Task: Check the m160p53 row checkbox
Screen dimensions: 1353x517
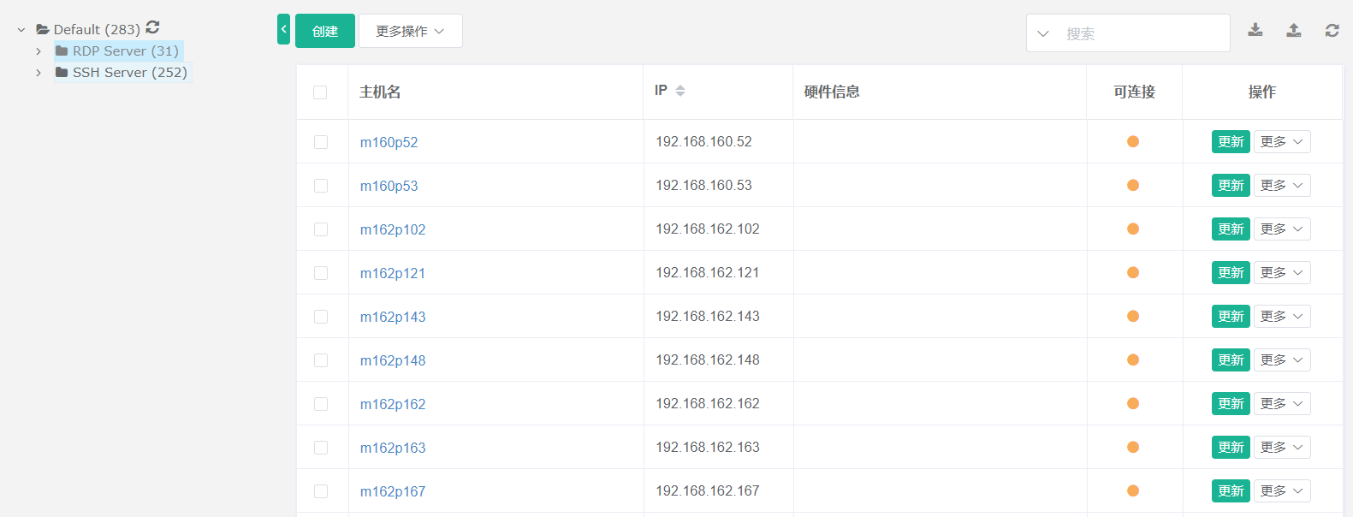Action: click(321, 186)
